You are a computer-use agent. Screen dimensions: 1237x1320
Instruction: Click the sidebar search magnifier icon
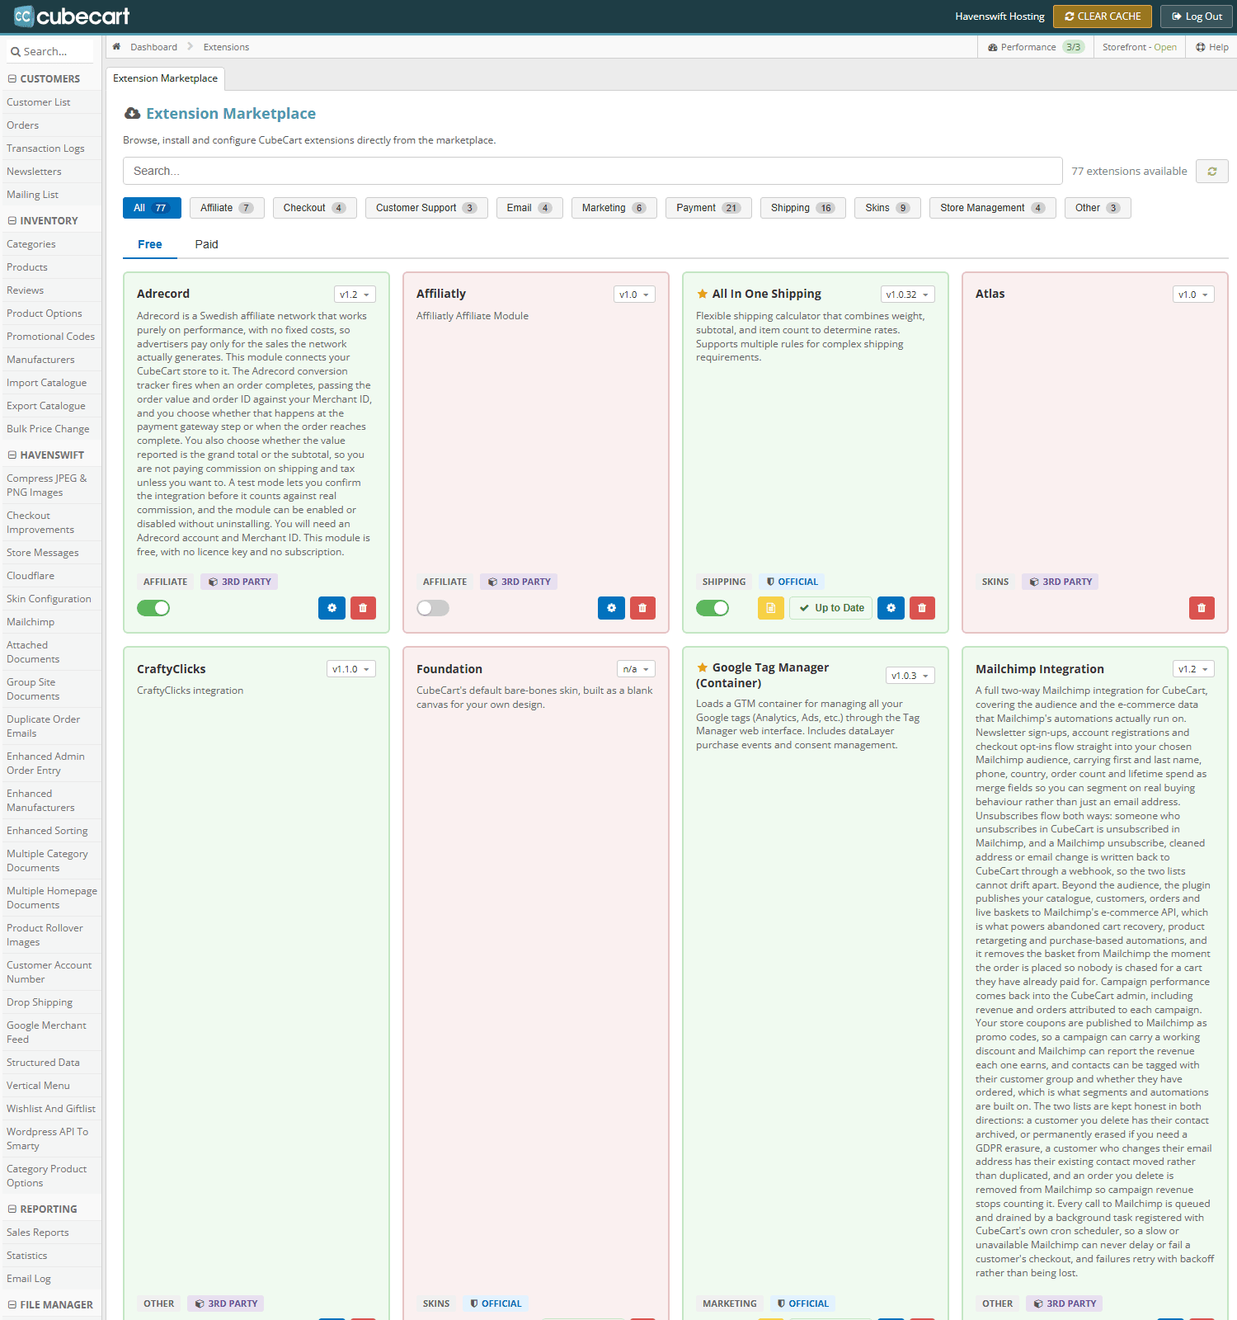tap(15, 52)
